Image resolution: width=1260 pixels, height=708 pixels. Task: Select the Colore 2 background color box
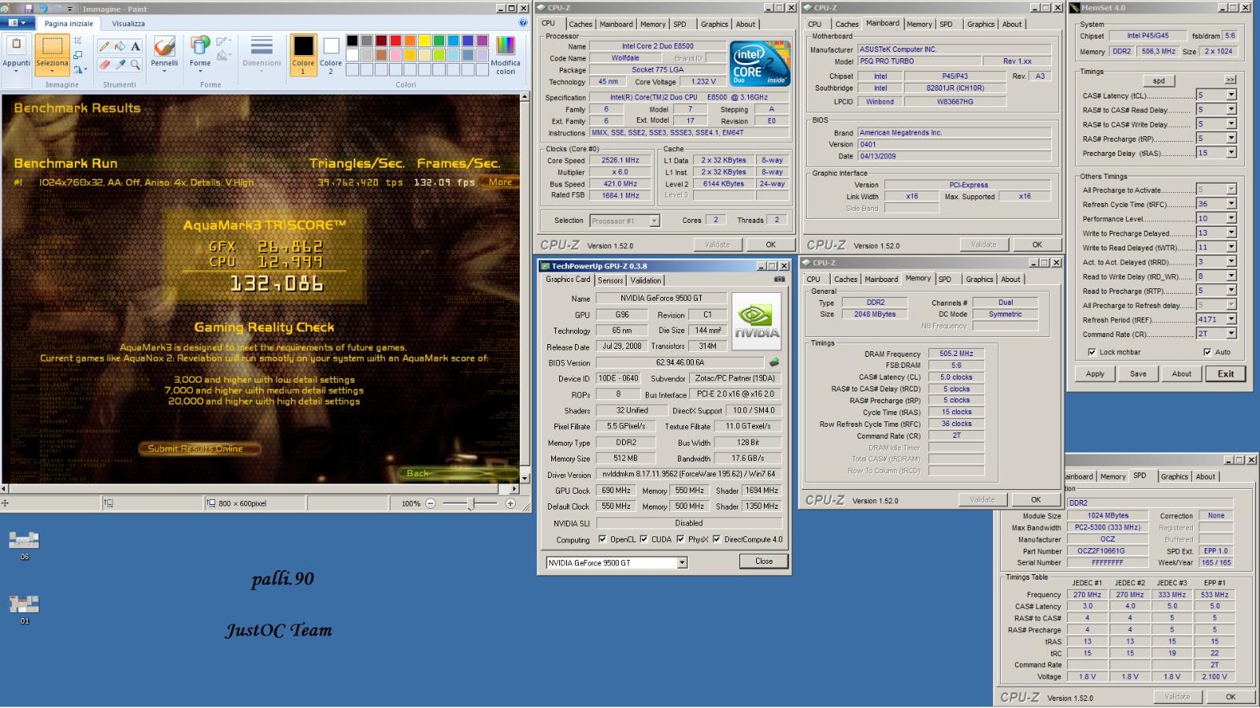pos(331,54)
